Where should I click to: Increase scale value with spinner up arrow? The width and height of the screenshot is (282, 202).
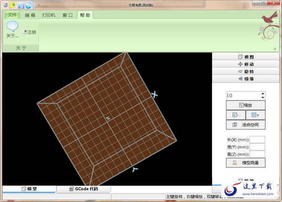click(x=263, y=94)
